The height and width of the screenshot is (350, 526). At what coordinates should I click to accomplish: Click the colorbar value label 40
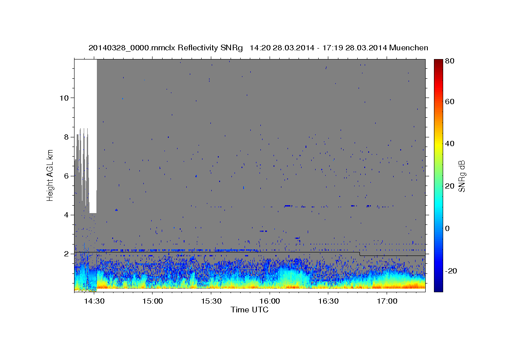[450, 143]
